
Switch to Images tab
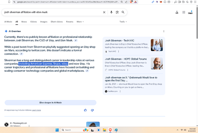[x=44, y=22]
